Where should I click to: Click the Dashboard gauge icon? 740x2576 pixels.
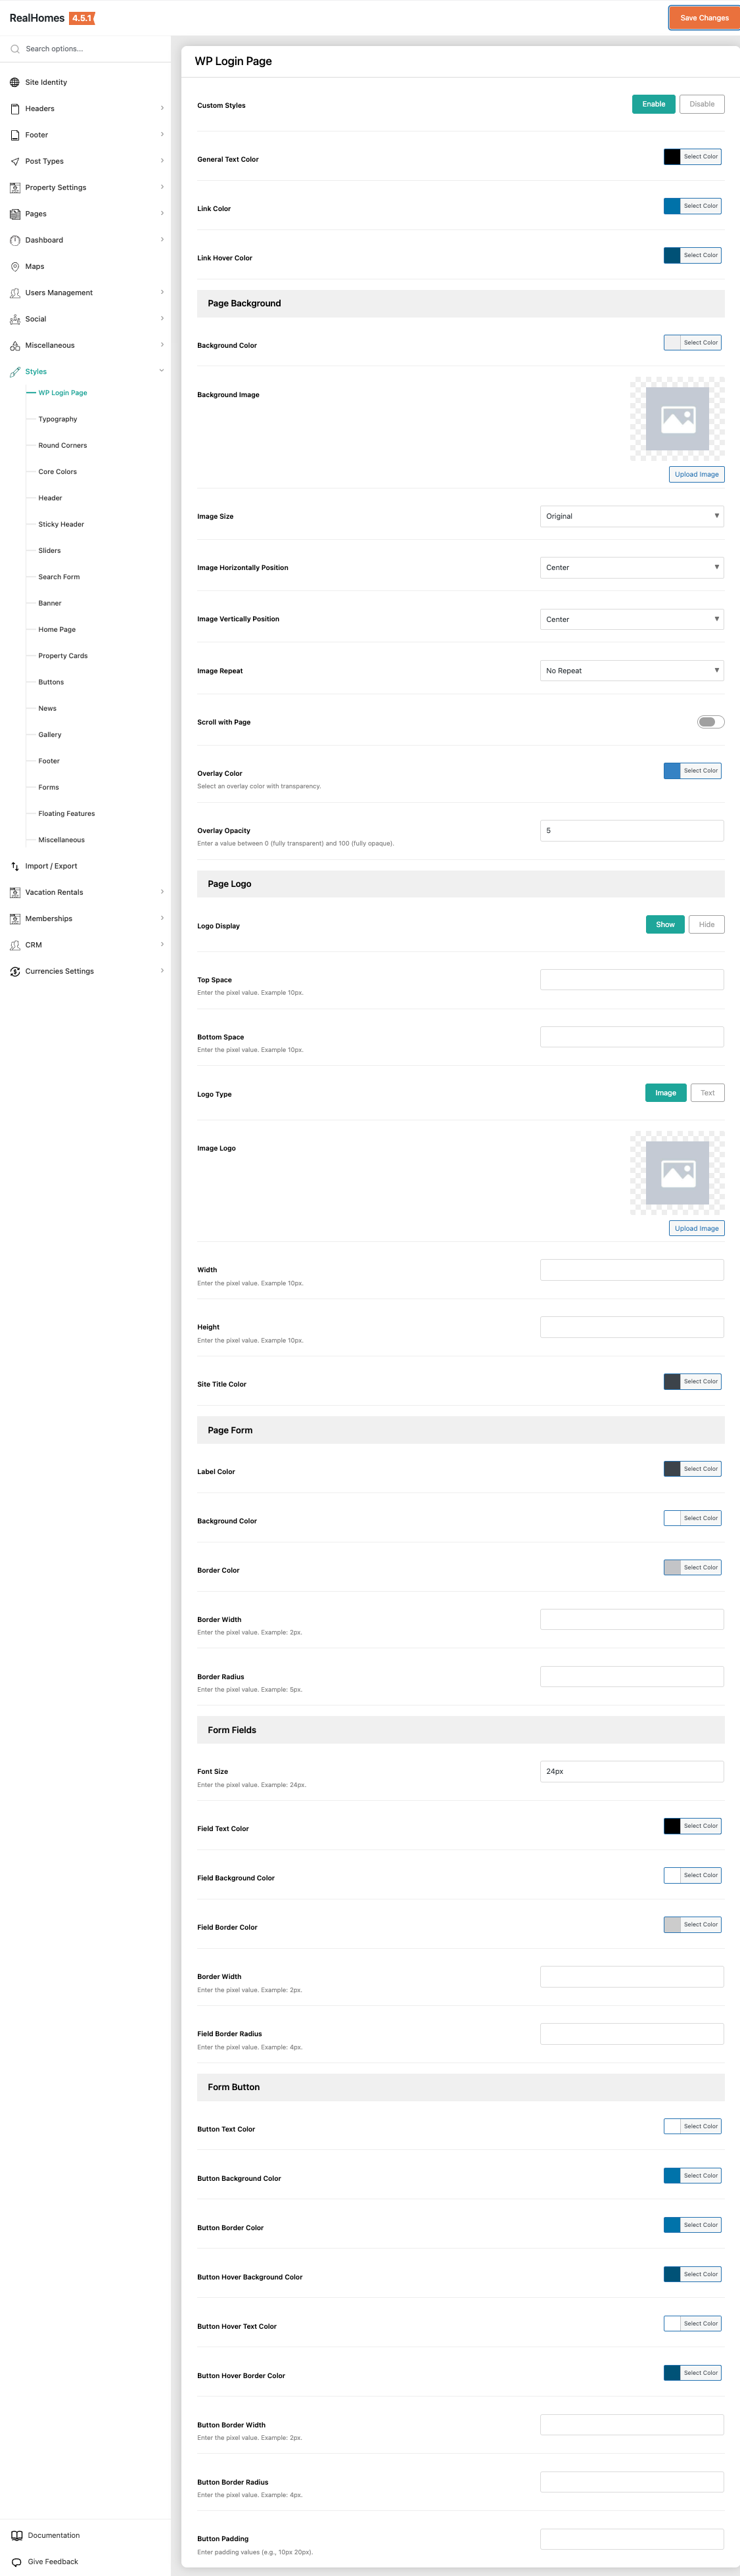pos(15,240)
